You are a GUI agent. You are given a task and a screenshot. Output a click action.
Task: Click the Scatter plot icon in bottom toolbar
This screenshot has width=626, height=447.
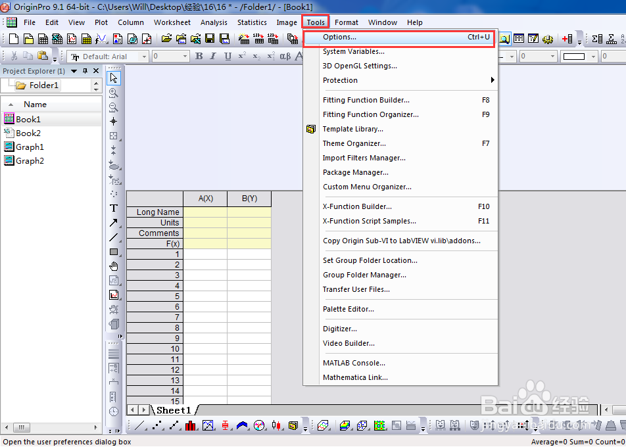point(157,426)
